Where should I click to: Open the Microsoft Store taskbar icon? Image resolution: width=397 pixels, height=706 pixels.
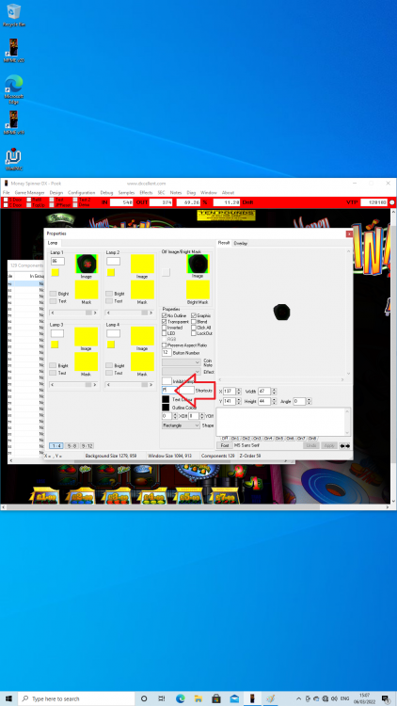pos(216,698)
